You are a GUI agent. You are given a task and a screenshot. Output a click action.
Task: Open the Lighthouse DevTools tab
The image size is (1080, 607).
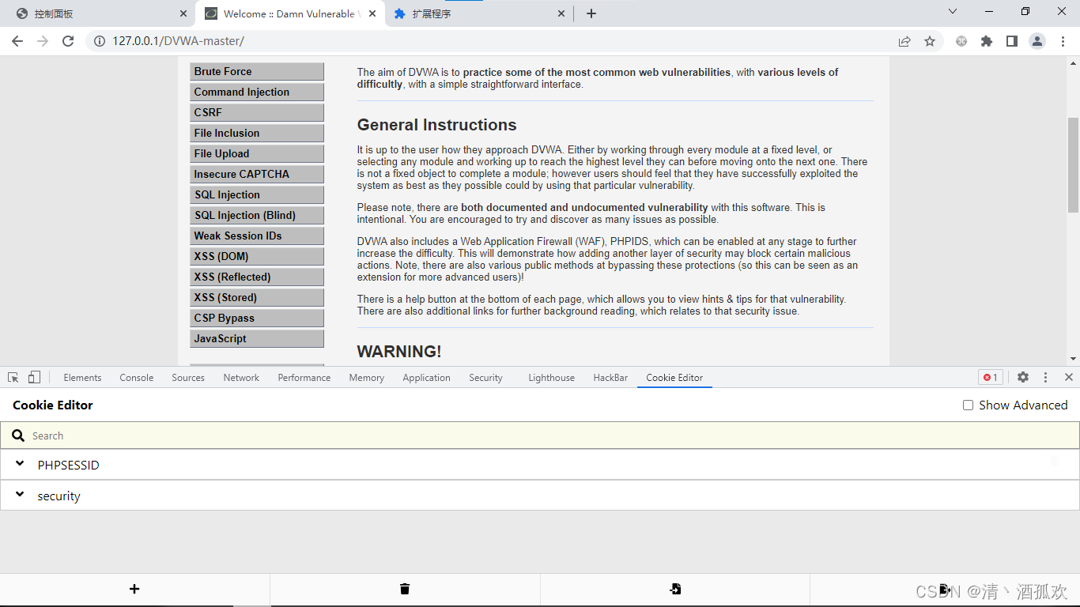(x=552, y=378)
